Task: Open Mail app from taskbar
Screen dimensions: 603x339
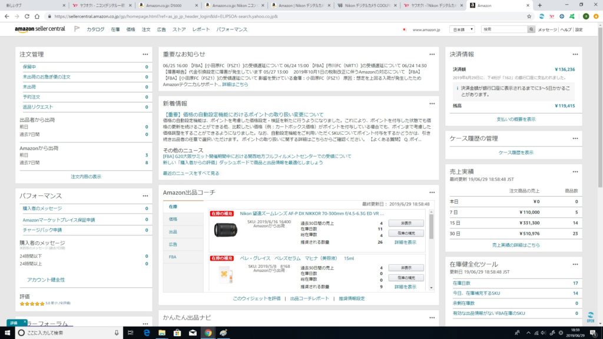Action: click(193, 333)
